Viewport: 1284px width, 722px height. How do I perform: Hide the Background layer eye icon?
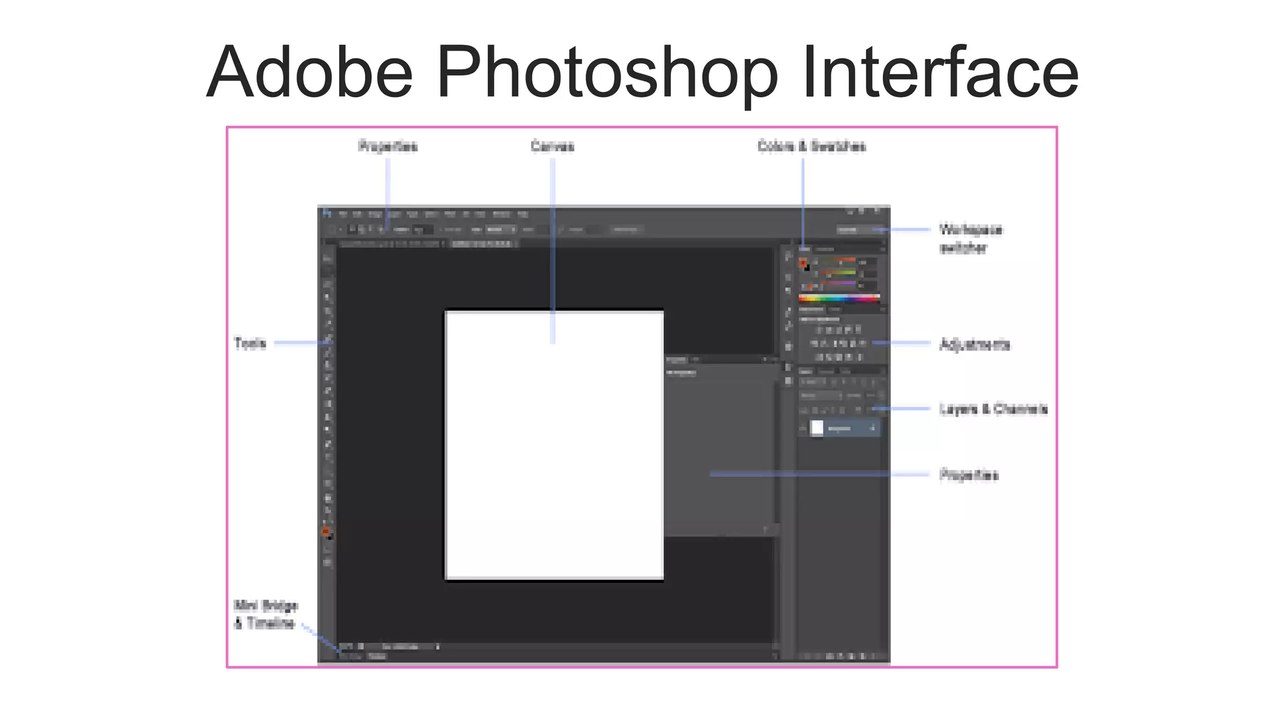tap(803, 428)
